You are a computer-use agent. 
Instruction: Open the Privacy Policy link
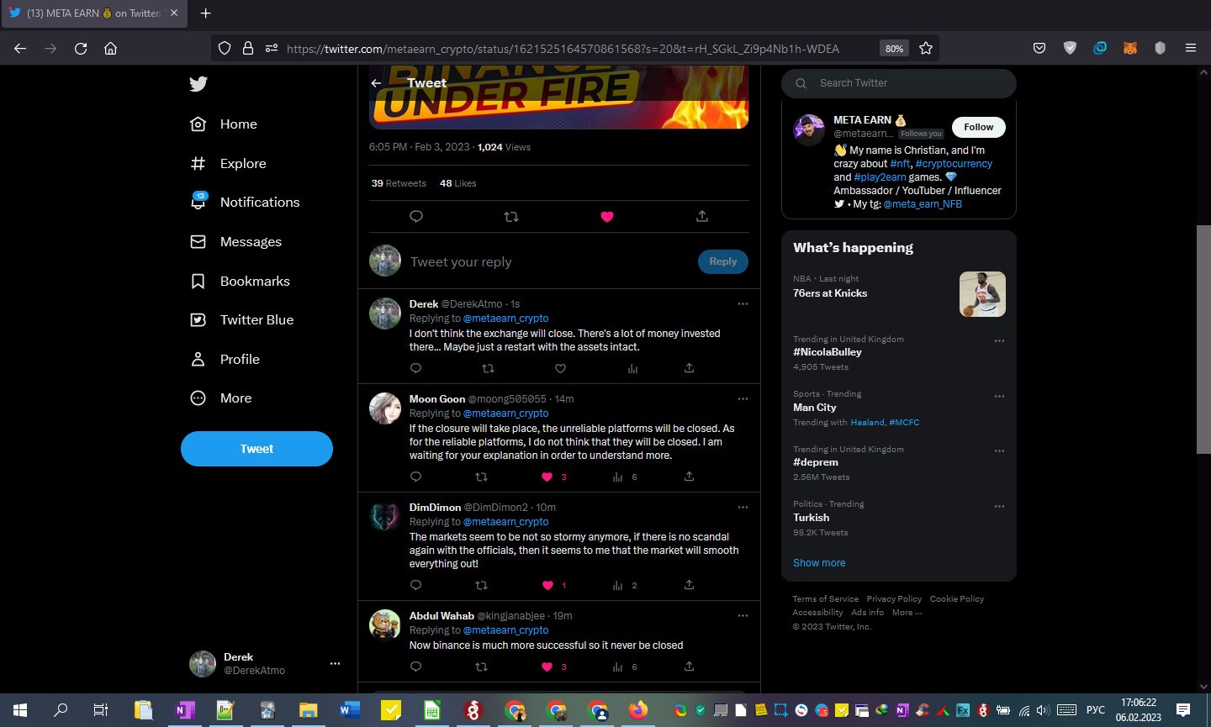[x=894, y=599]
